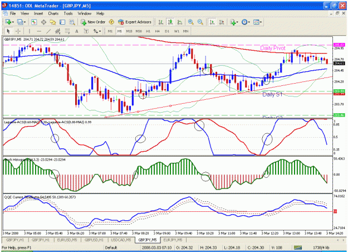348x252 pixels.
Task: Toggle the Expert Advisors button
Action: 135,22
